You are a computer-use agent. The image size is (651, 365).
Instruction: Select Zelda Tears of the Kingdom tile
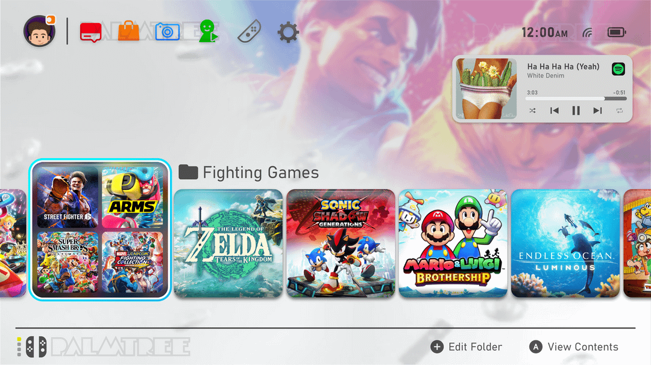pos(228,243)
